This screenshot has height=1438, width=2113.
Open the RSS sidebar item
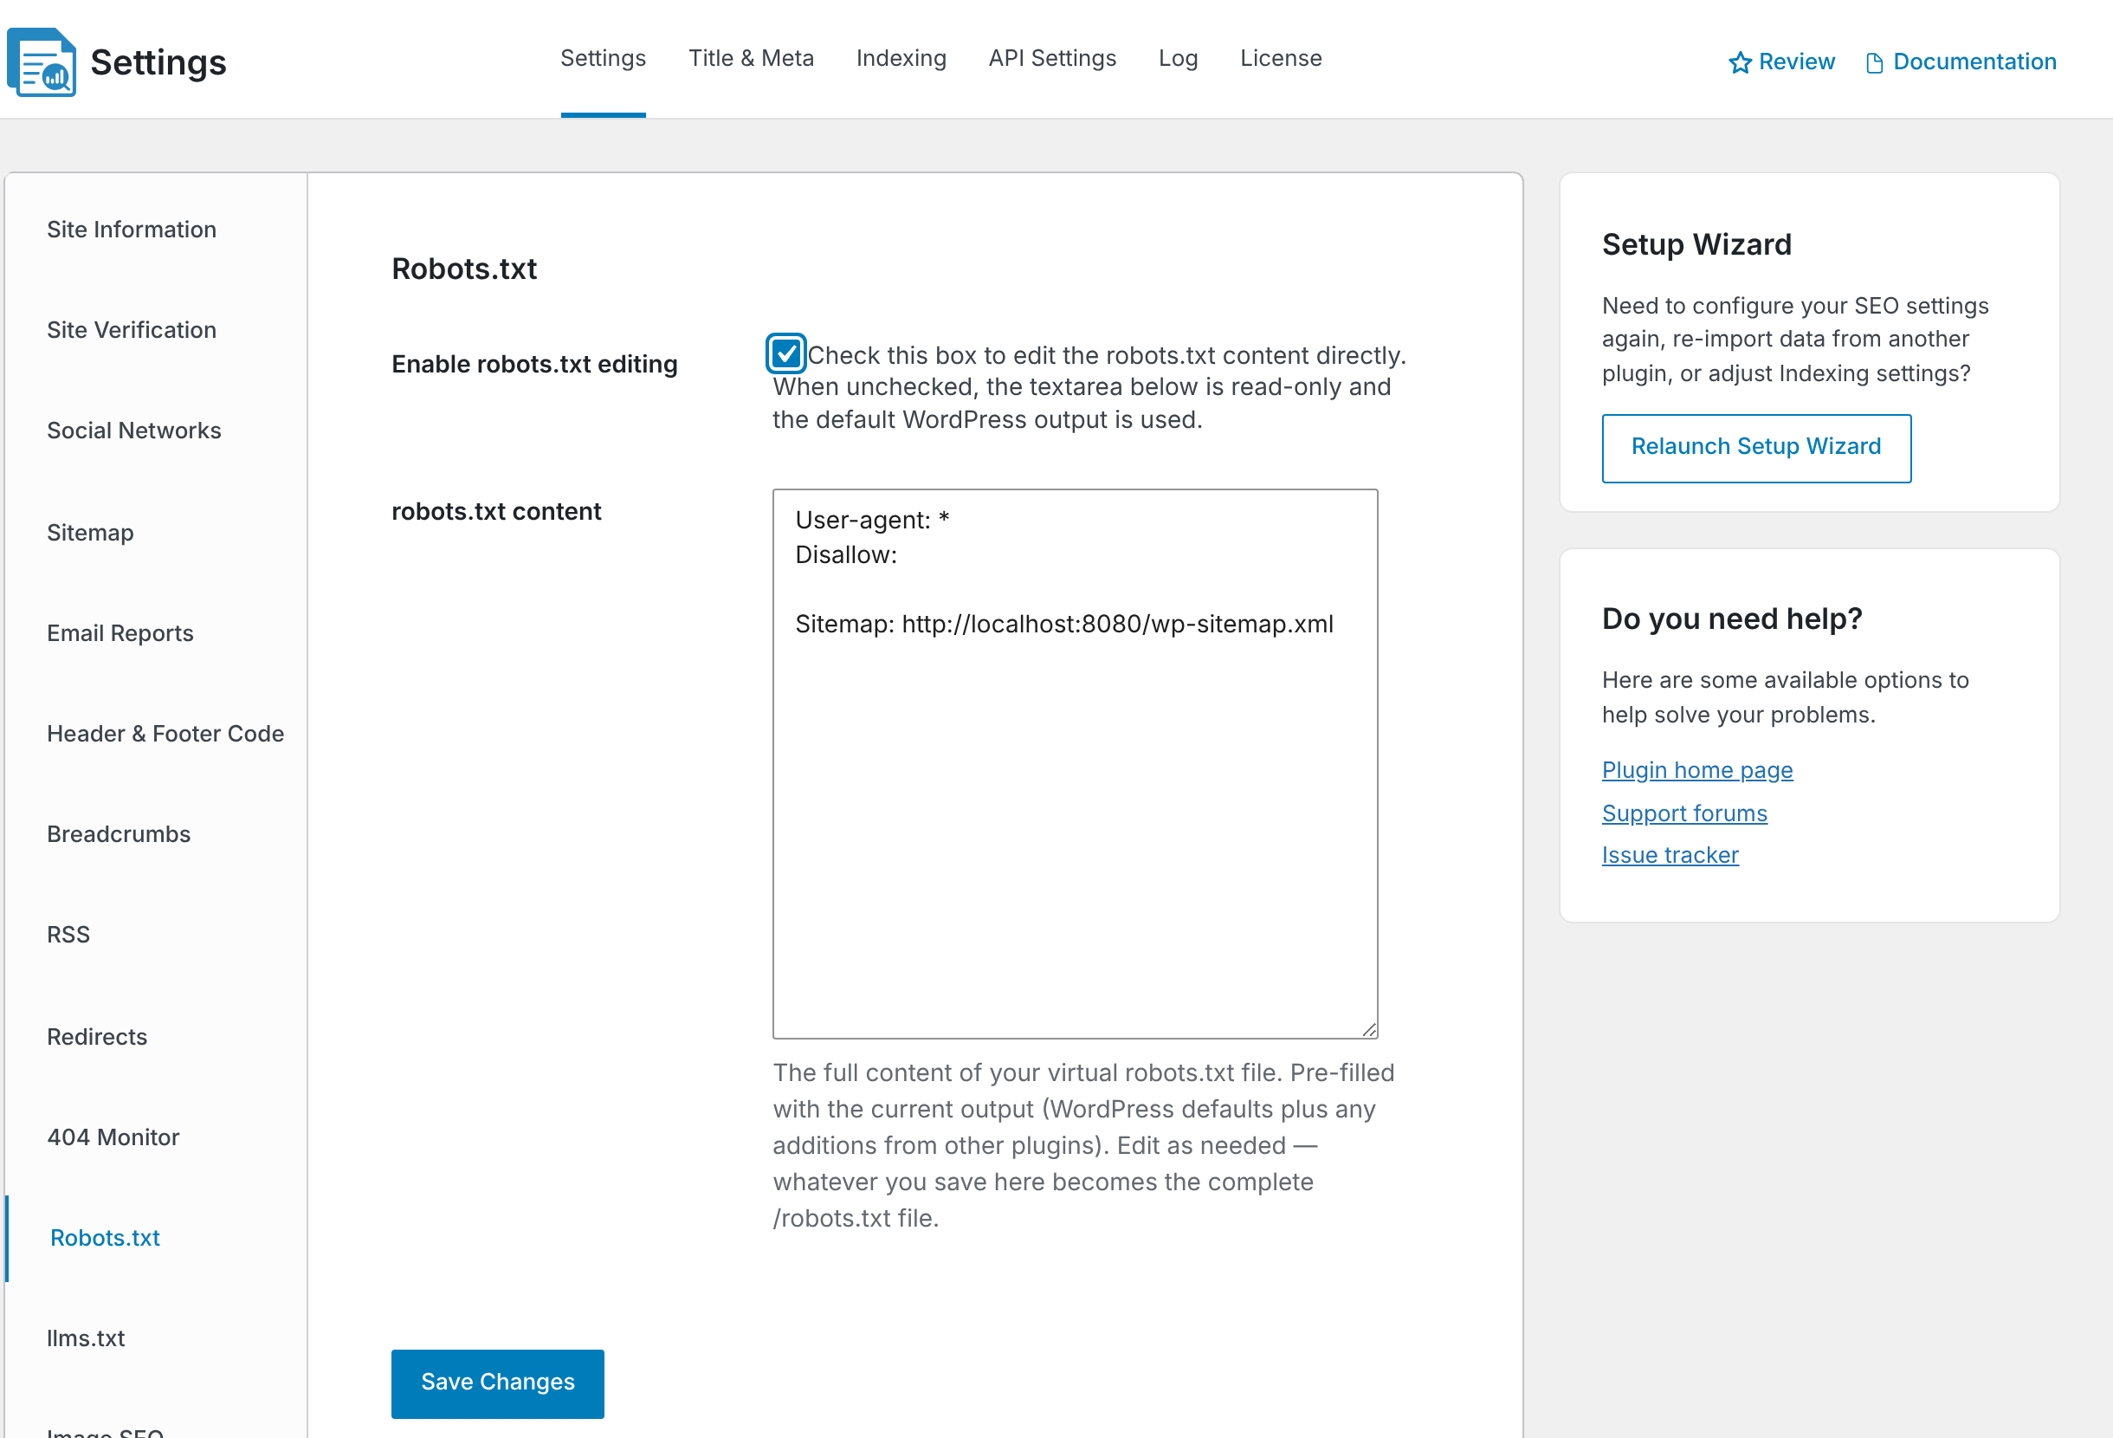(68, 935)
